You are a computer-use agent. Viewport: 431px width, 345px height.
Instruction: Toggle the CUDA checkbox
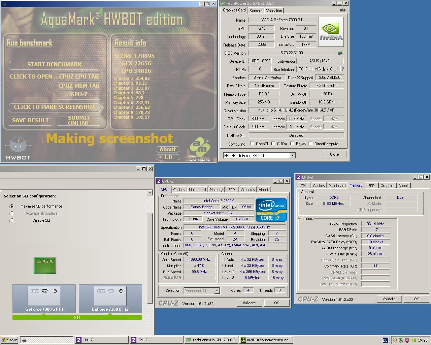(273, 144)
